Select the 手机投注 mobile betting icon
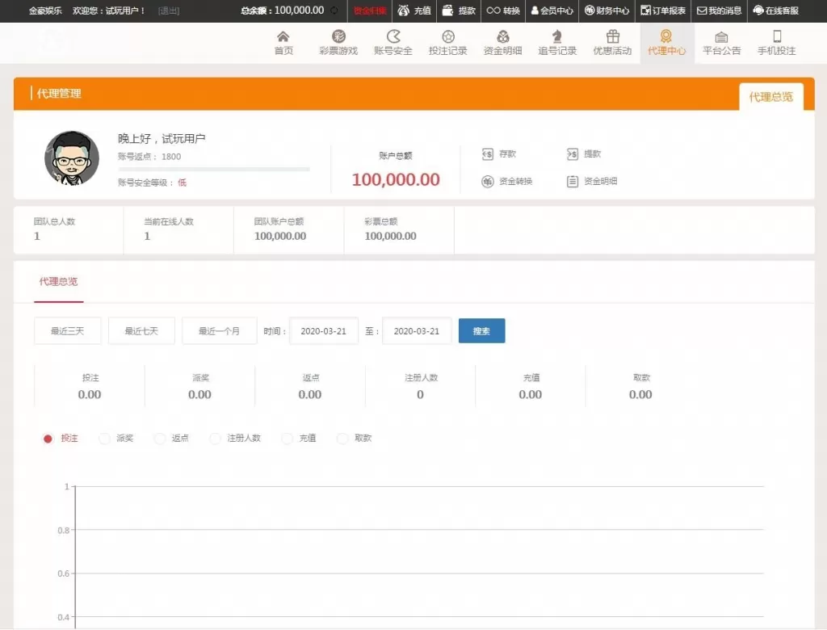Viewport: 827px width, 630px height. pos(777,38)
